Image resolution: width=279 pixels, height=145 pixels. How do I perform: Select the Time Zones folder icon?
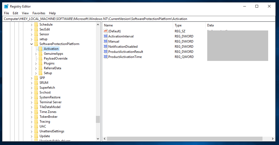pyautogui.click(x=36, y=112)
